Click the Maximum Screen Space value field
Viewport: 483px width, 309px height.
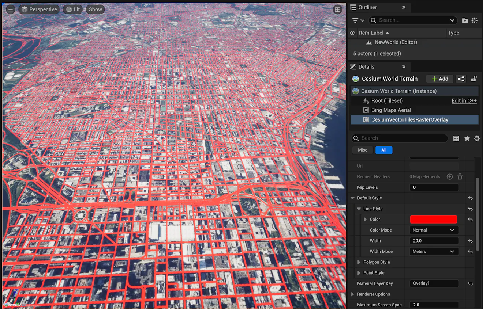(x=434, y=305)
